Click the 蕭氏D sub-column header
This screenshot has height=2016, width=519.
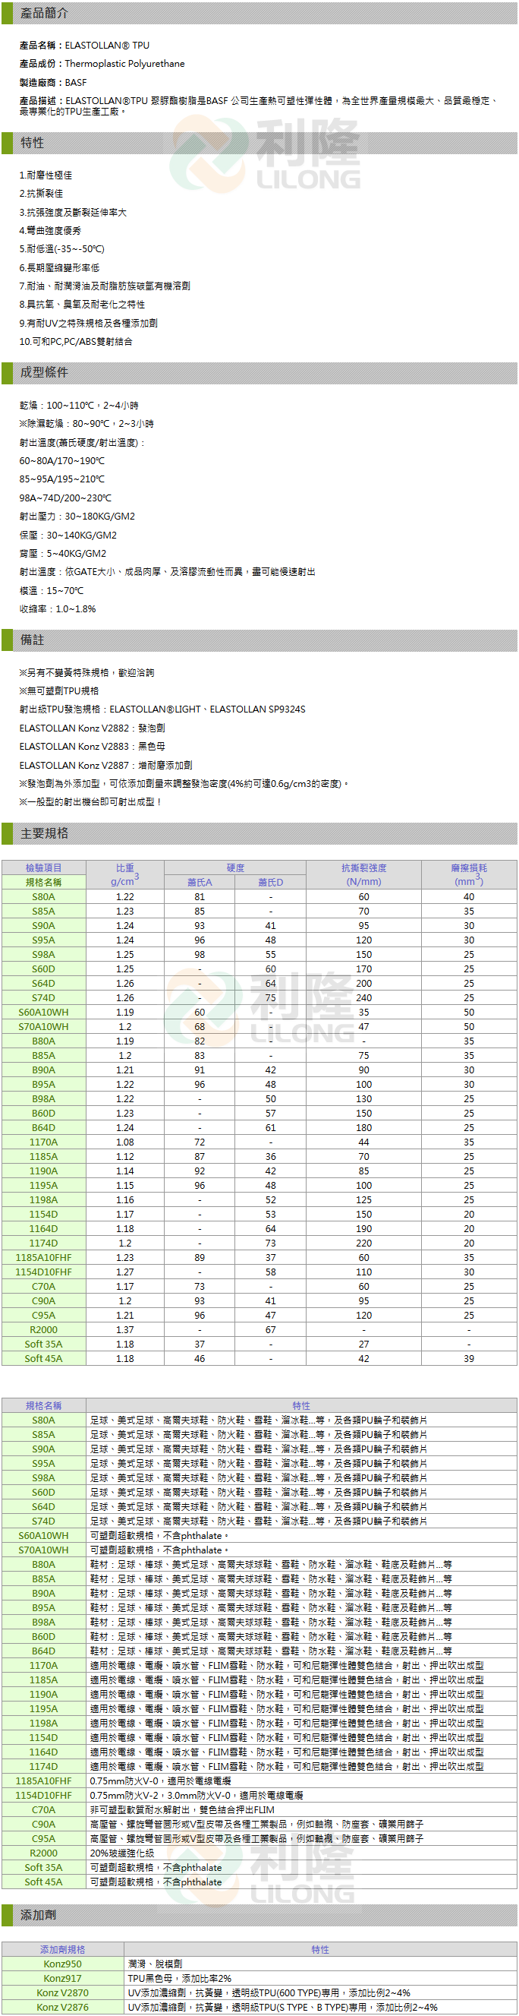(x=270, y=882)
